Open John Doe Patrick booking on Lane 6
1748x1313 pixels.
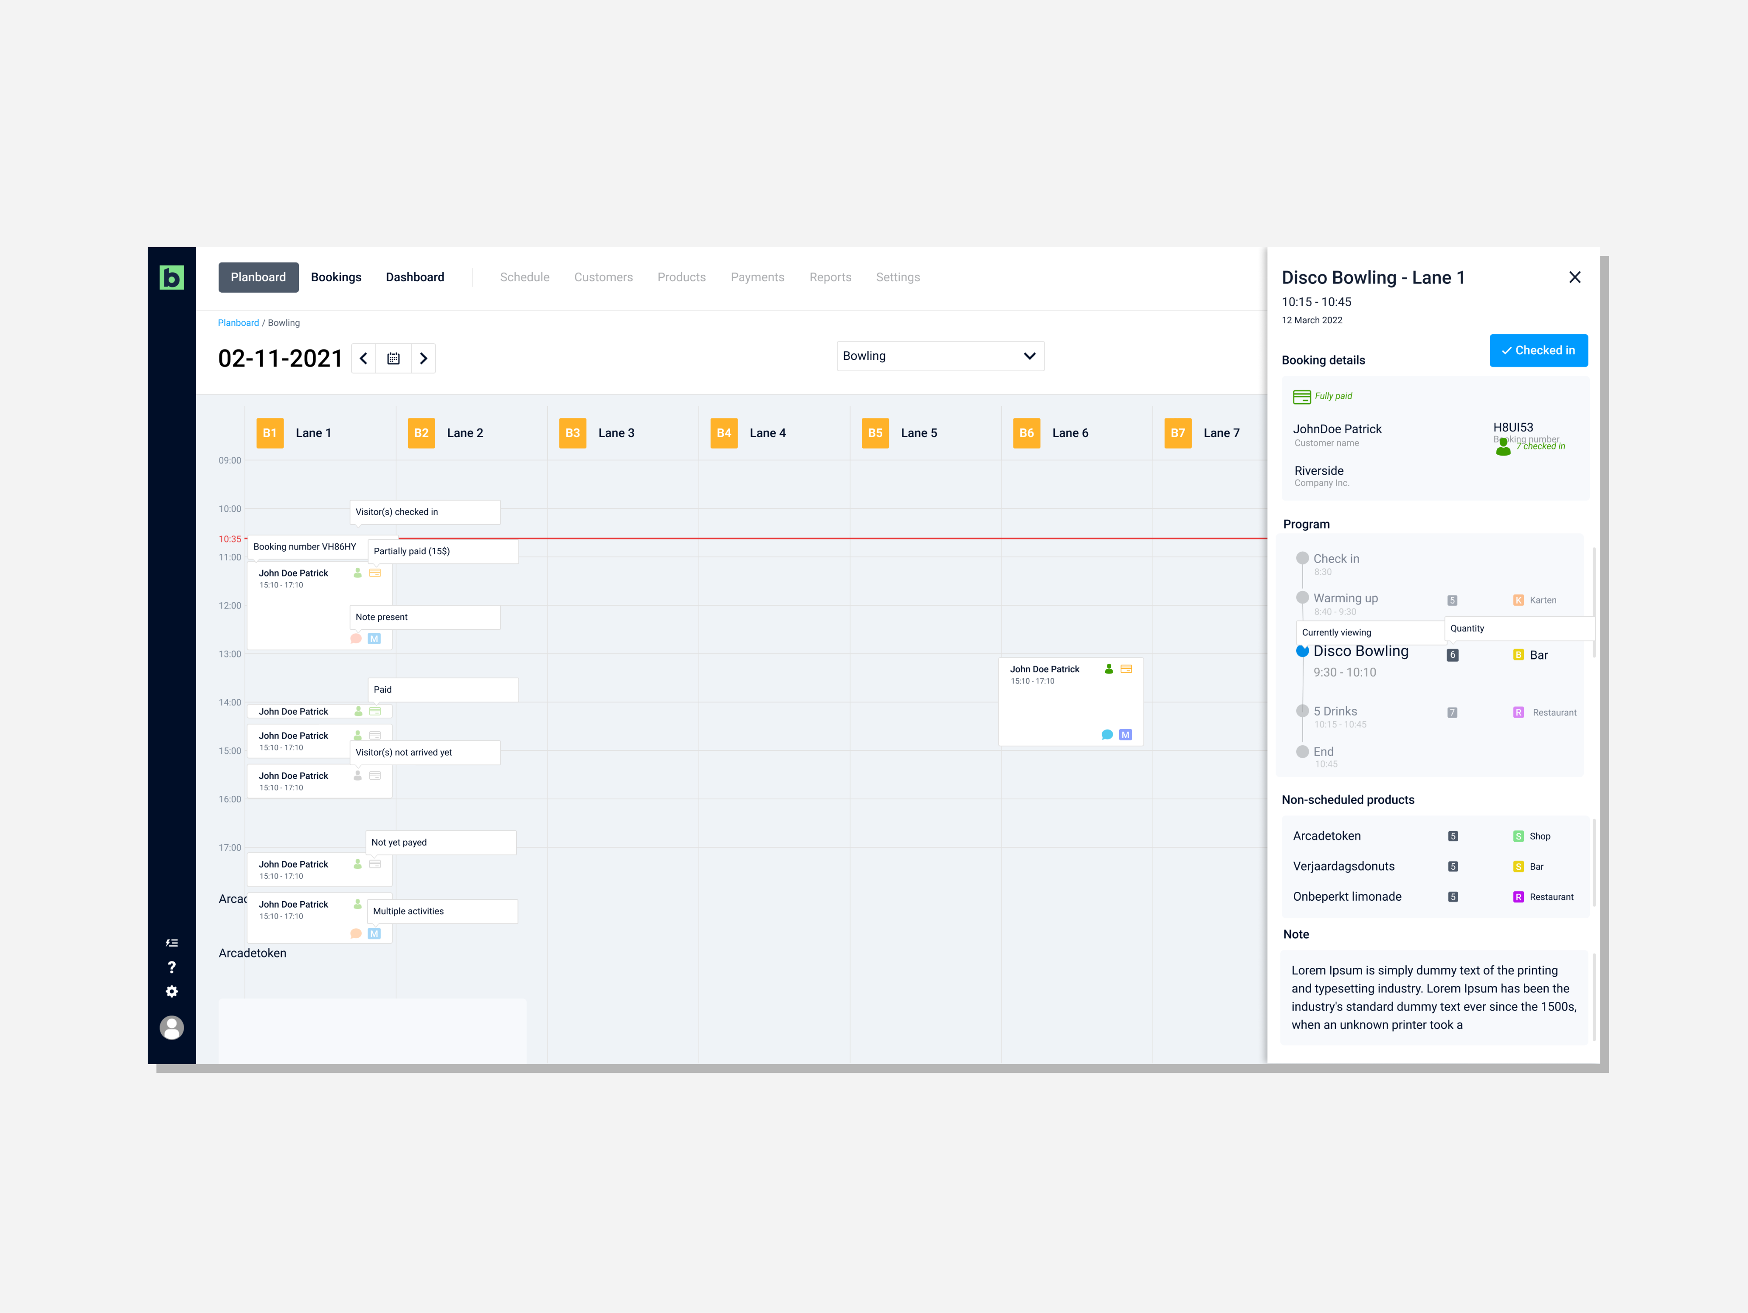[1045, 670]
